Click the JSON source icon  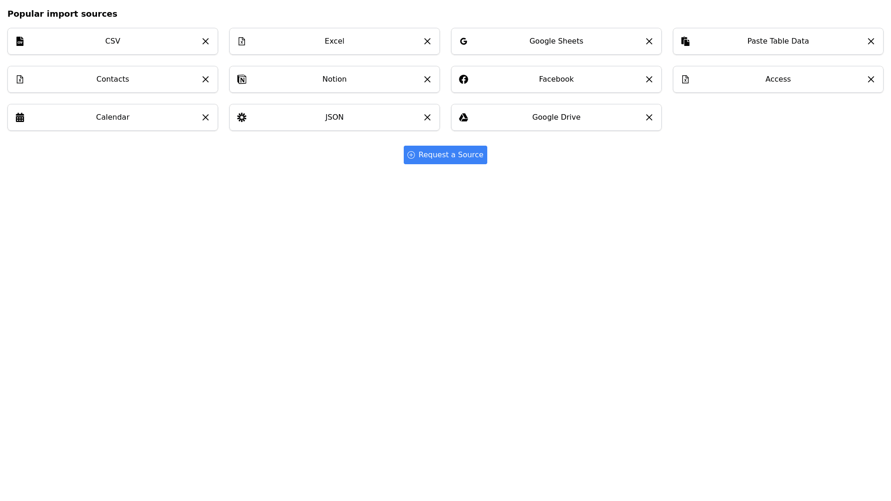[242, 117]
